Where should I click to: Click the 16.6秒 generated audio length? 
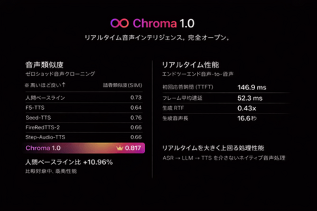click(x=248, y=118)
